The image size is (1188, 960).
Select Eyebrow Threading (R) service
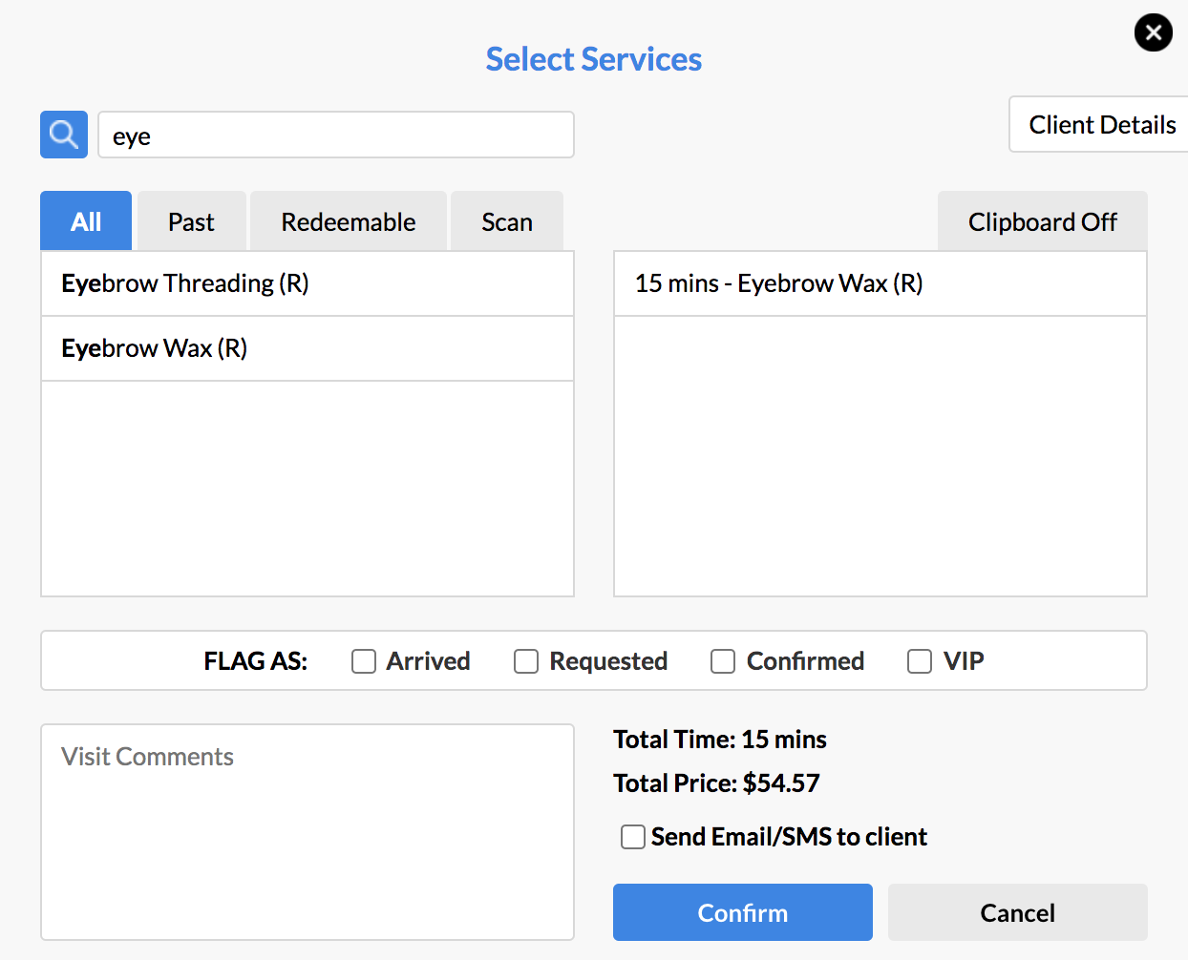tap(308, 283)
